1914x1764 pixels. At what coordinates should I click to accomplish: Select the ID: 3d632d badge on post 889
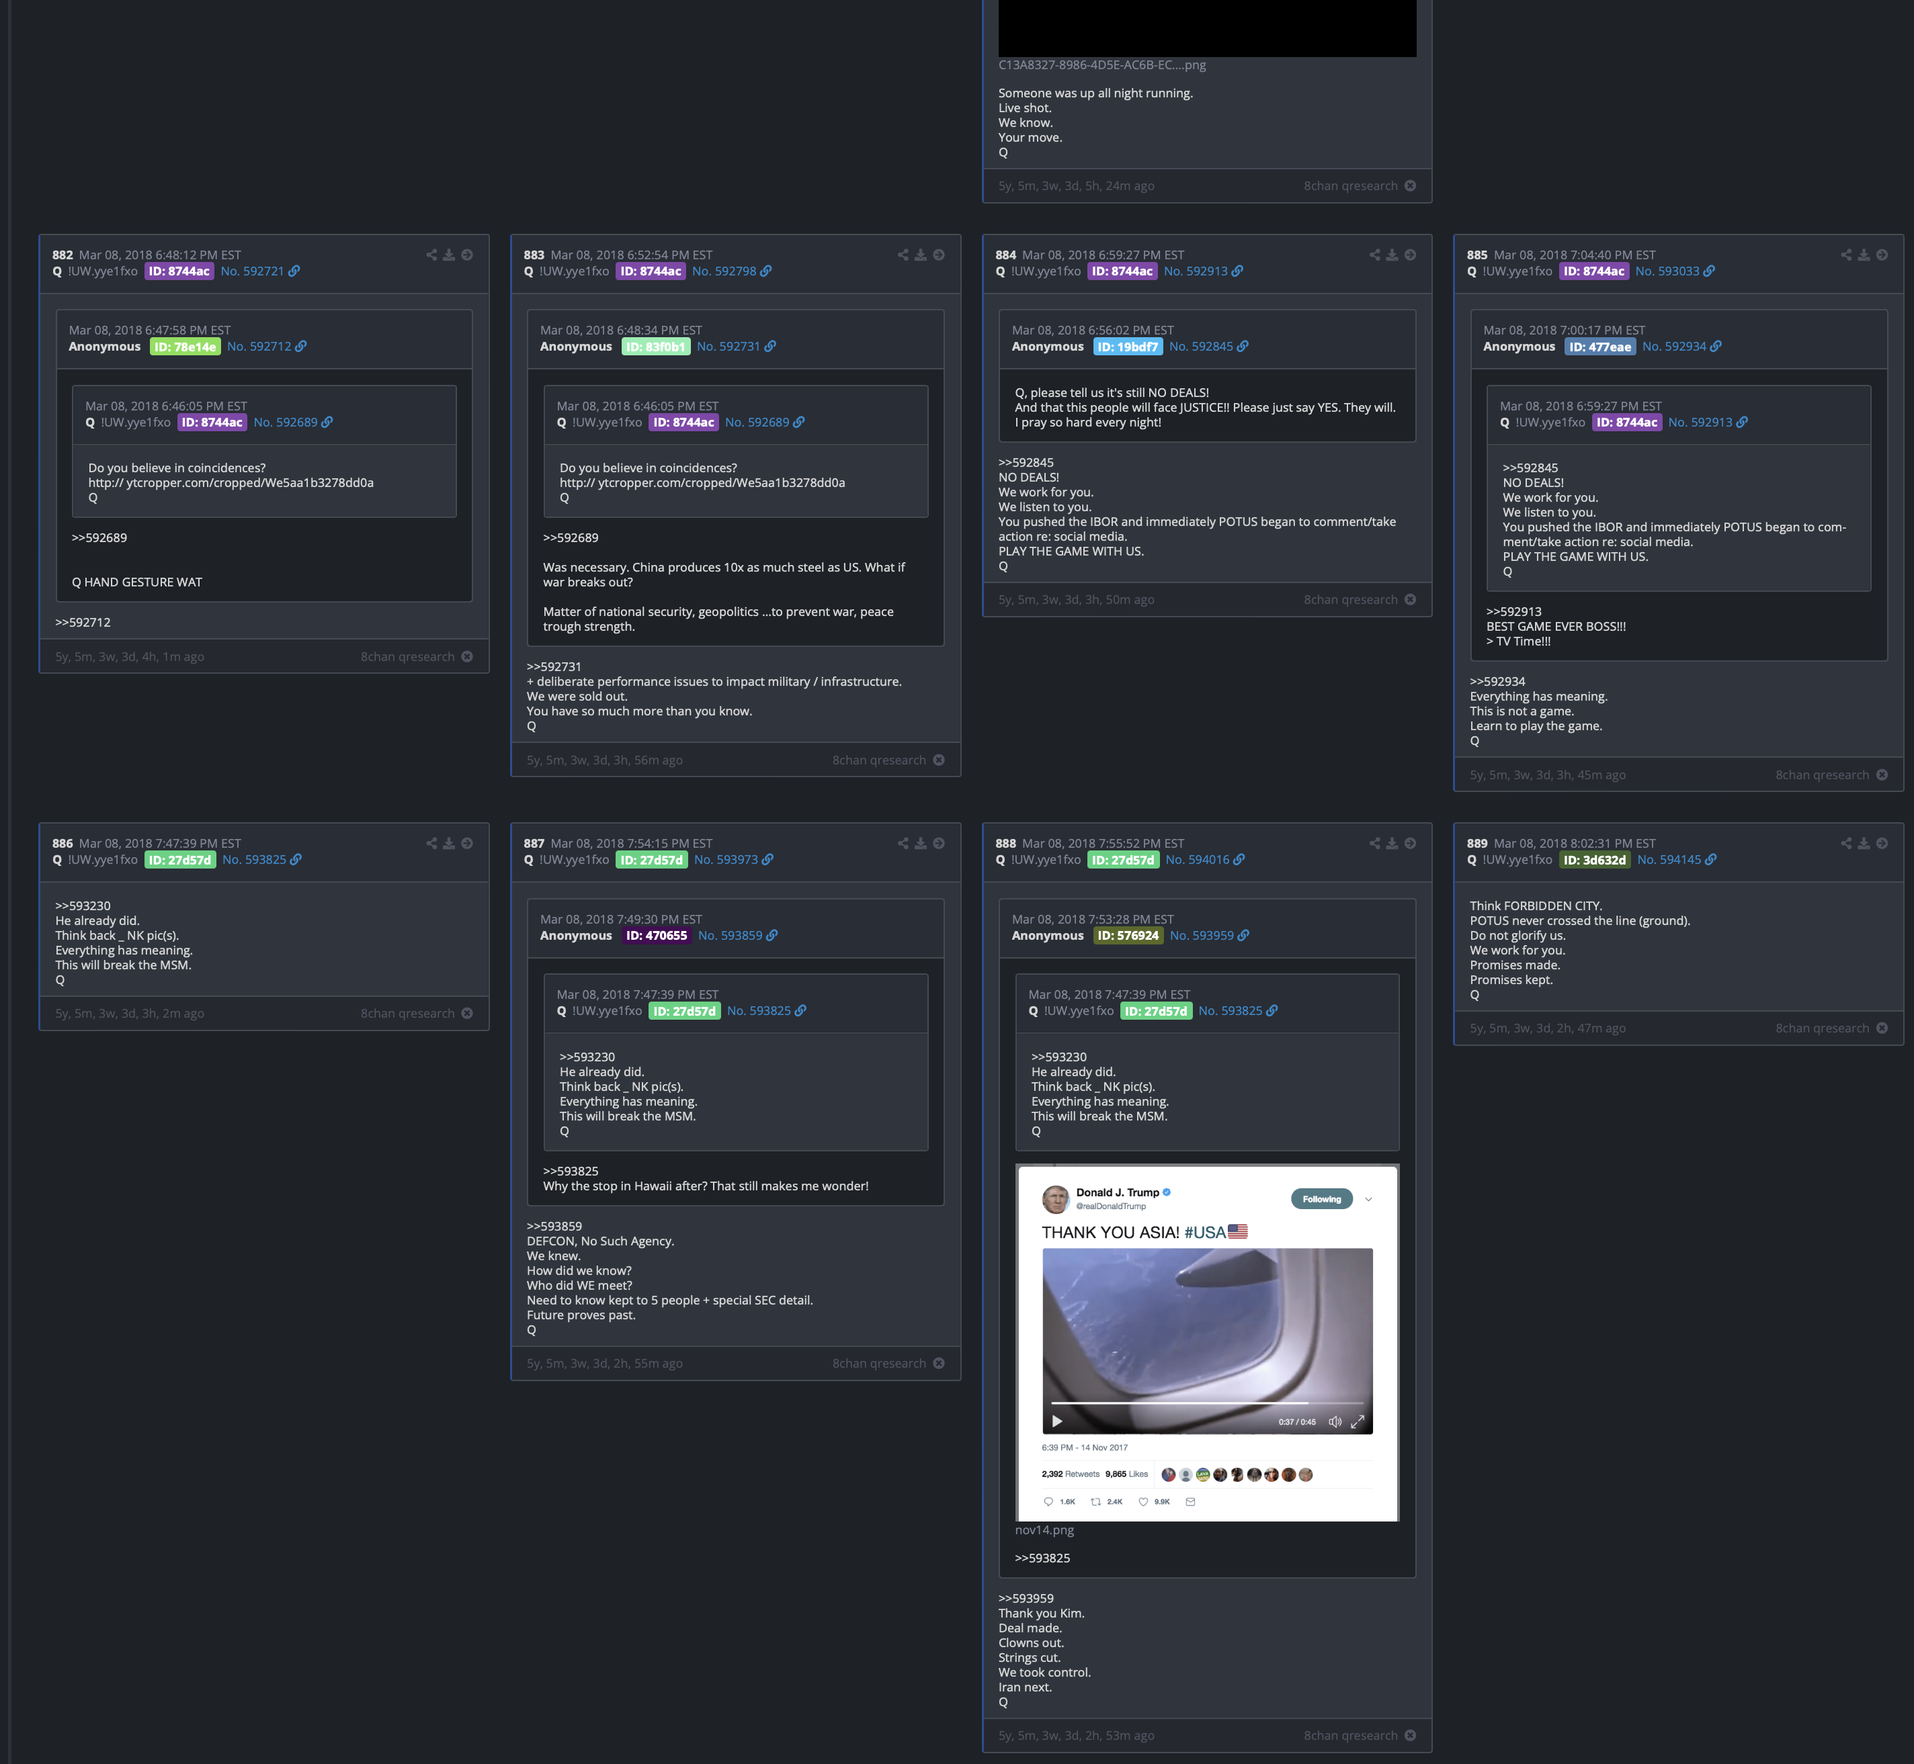click(x=1594, y=860)
